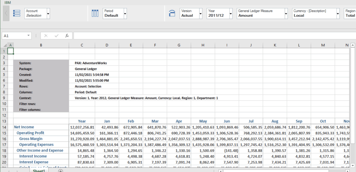Click the Net Income row label
Image resolution: width=356 pixels, height=172 pixels.
point(24,127)
